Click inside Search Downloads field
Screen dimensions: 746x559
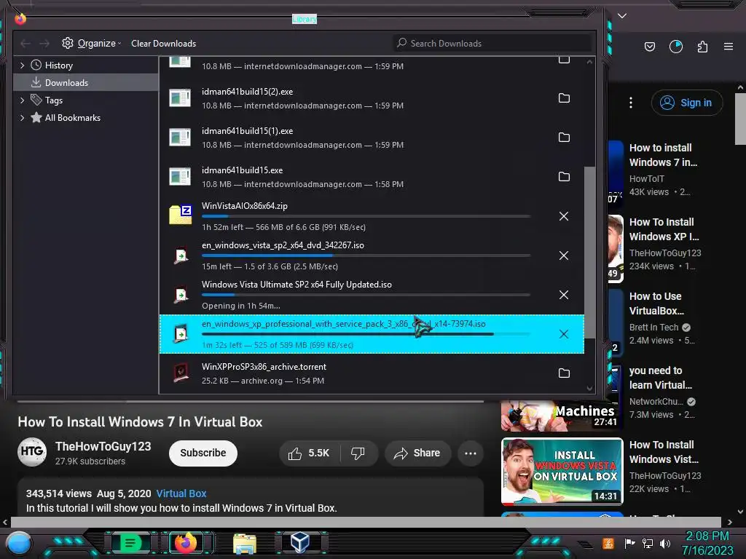coord(492,43)
